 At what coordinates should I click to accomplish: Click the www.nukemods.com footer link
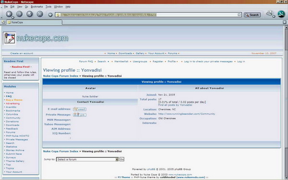tap(191, 177)
